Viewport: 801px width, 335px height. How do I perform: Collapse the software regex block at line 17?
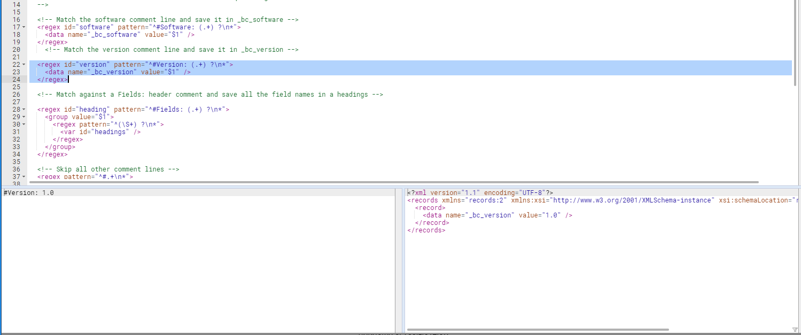tap(24, 27)
